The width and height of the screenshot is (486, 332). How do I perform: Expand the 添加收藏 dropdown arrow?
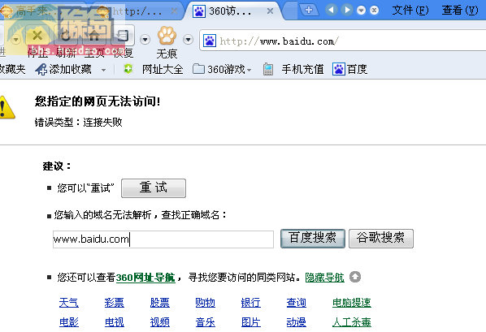point(103,70)
